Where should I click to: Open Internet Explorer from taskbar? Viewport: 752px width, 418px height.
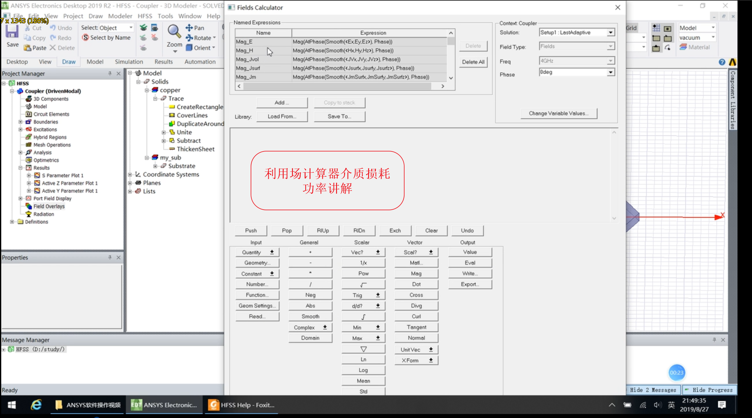click(36, 405)
